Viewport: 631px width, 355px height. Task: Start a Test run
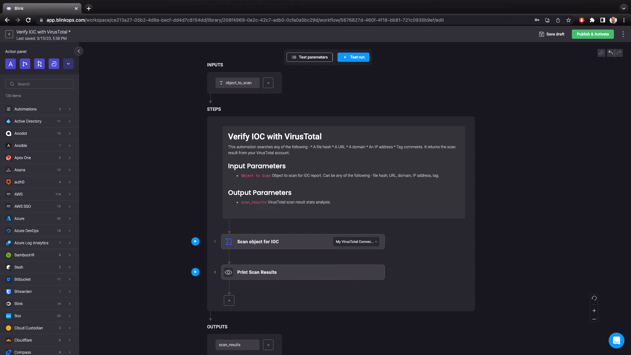(353, 57)
